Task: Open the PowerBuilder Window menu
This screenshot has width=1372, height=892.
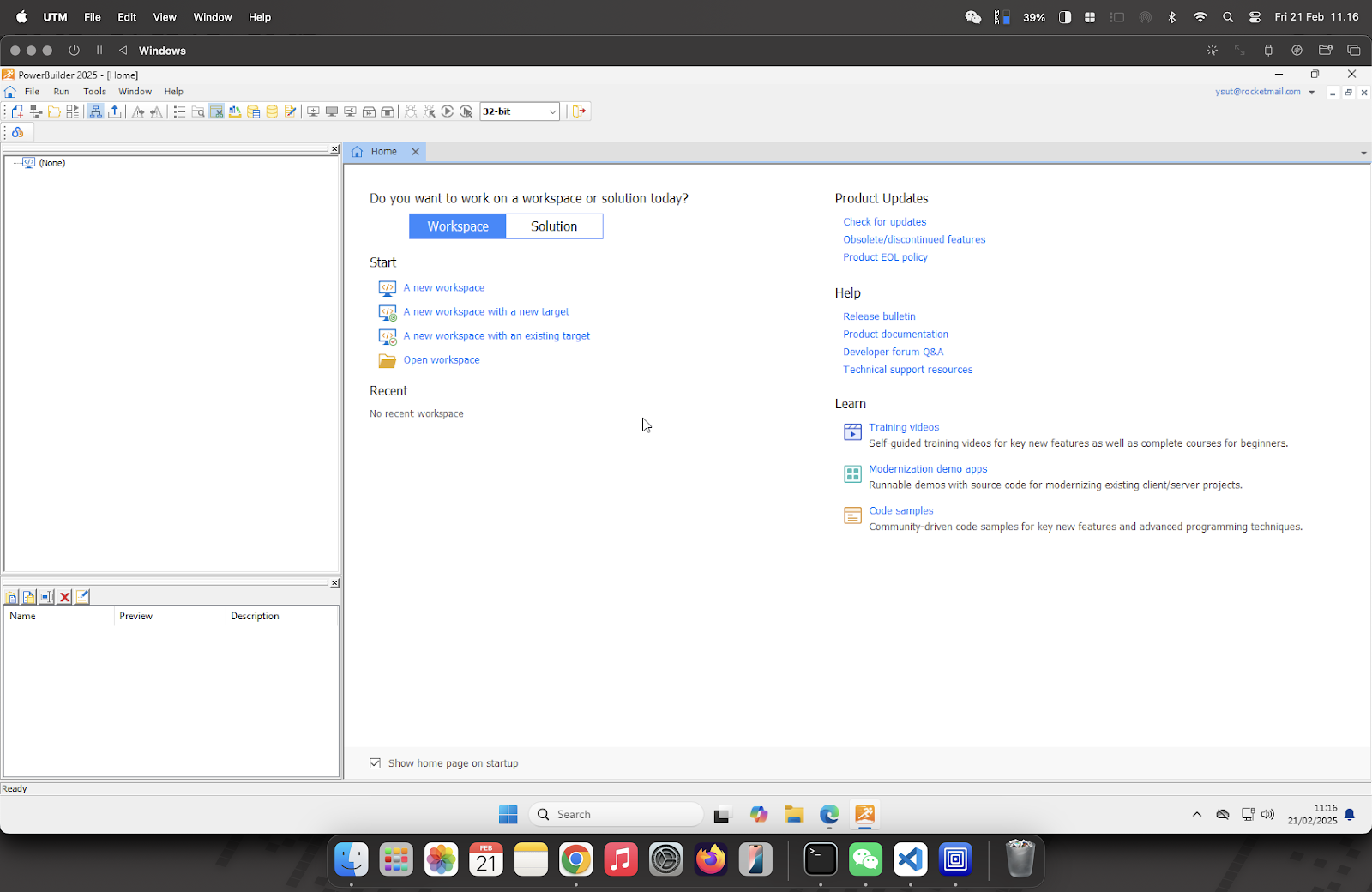Action: (x=135, y=92)
